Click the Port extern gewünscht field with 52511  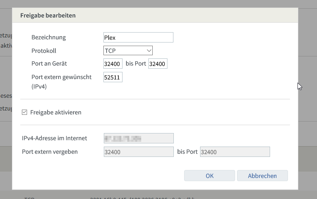pyautogui.click(x=113, y=77)
